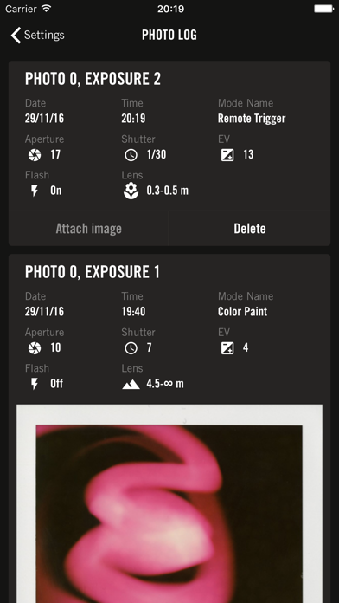Open the pink light-painting photo

point(169,503)
